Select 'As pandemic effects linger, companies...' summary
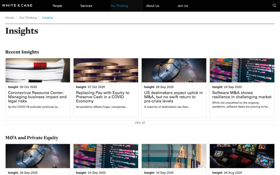Screen dimensions: 280x175 [102, 107]
